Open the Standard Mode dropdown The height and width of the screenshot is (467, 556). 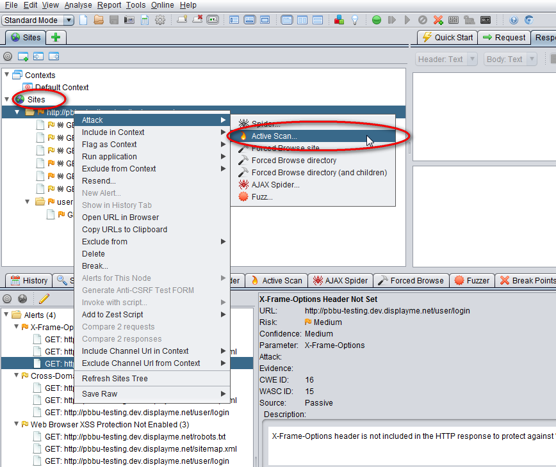tap(37, 20)
